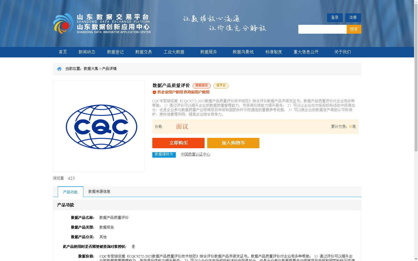This screenshot has height=261, width=418.
Task: Open 重大信息公开 menu item
Action: (306, 52)
